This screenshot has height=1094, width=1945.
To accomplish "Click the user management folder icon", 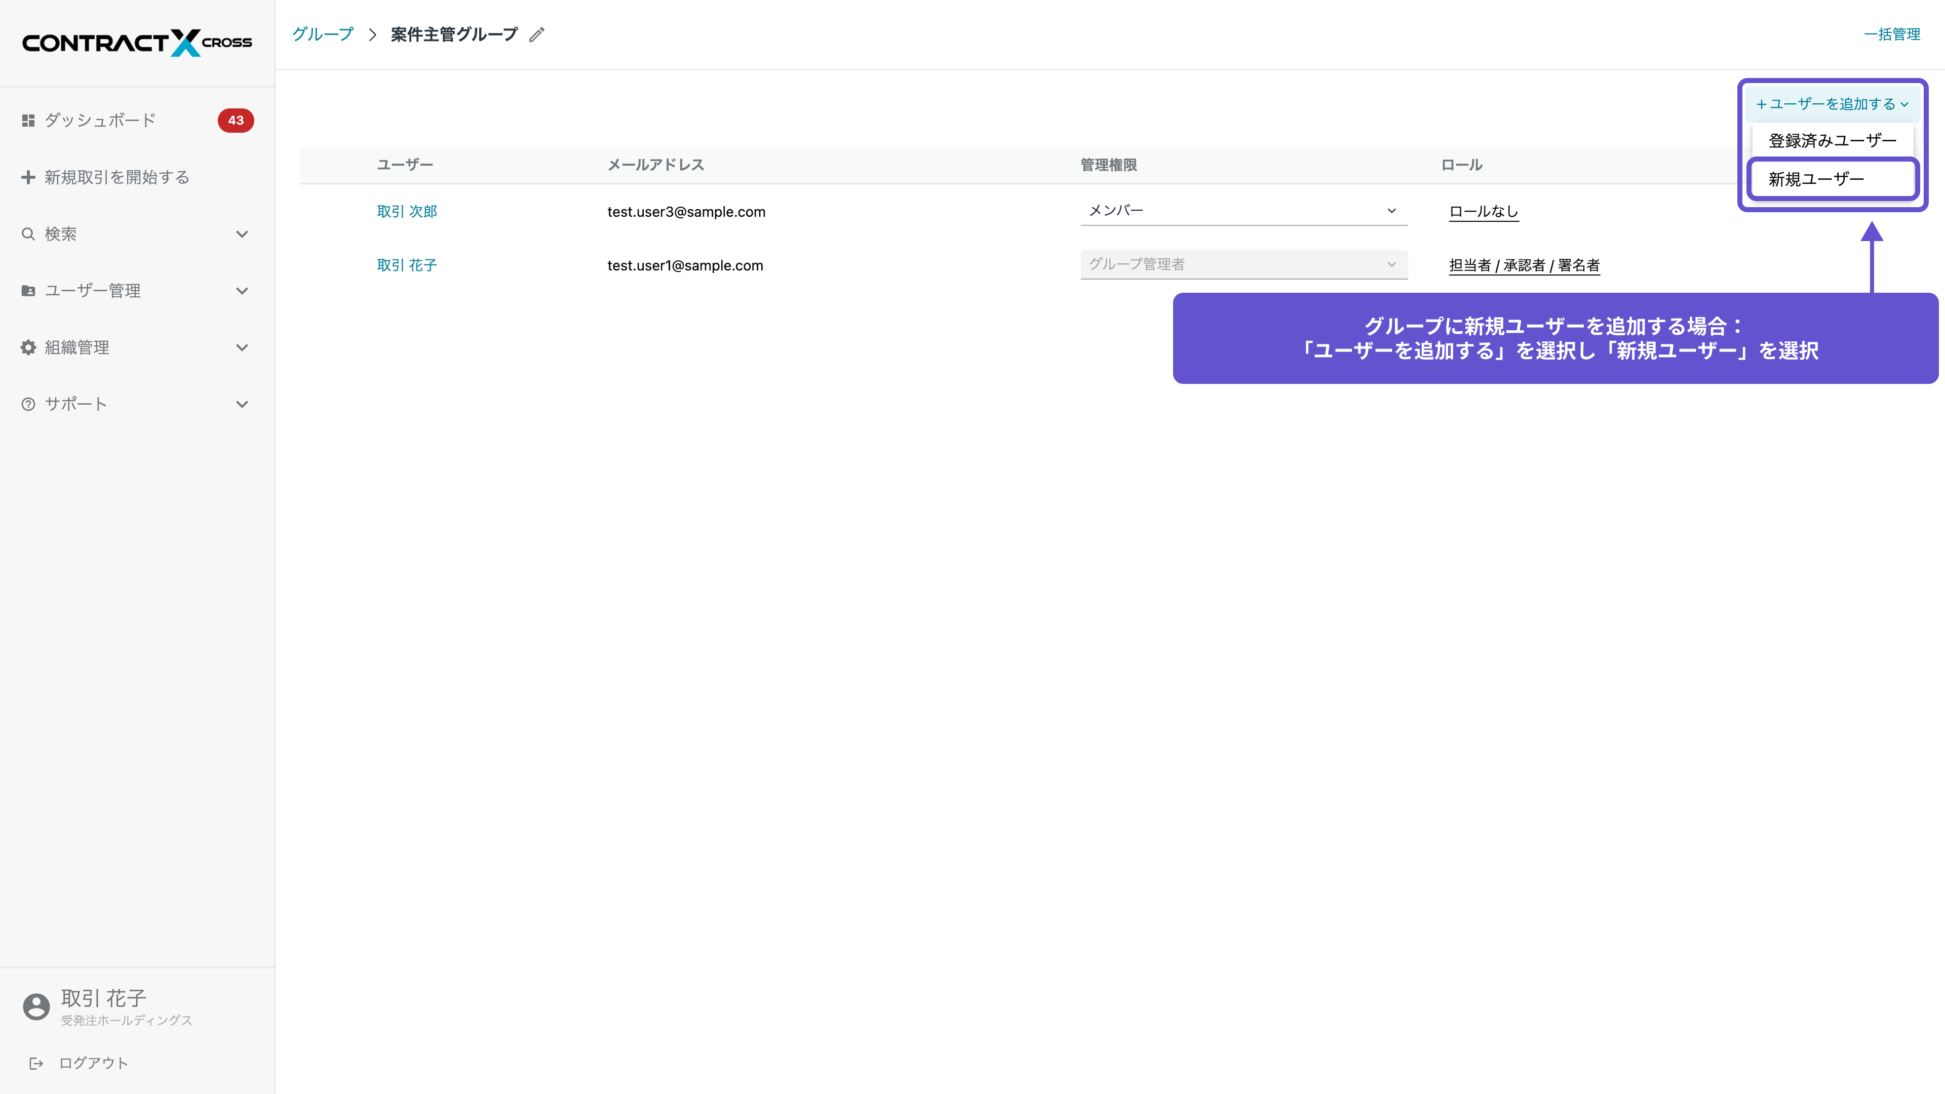I will click(x=28, y=290).
